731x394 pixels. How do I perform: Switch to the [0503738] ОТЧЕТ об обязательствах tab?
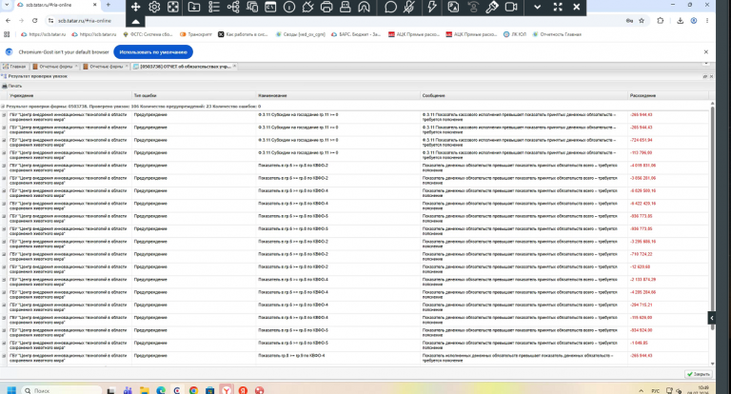182,67
